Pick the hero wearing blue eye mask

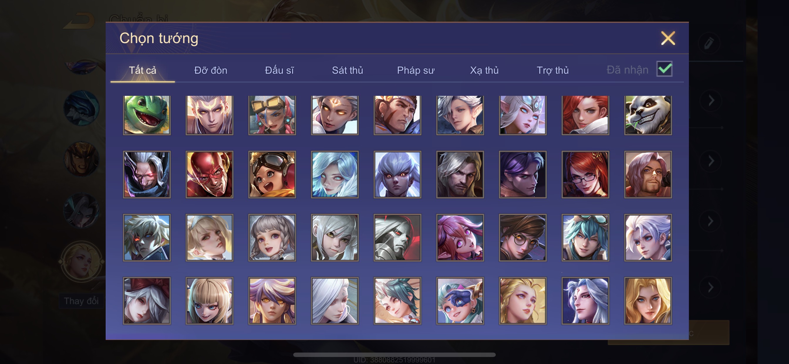[460, 301]
